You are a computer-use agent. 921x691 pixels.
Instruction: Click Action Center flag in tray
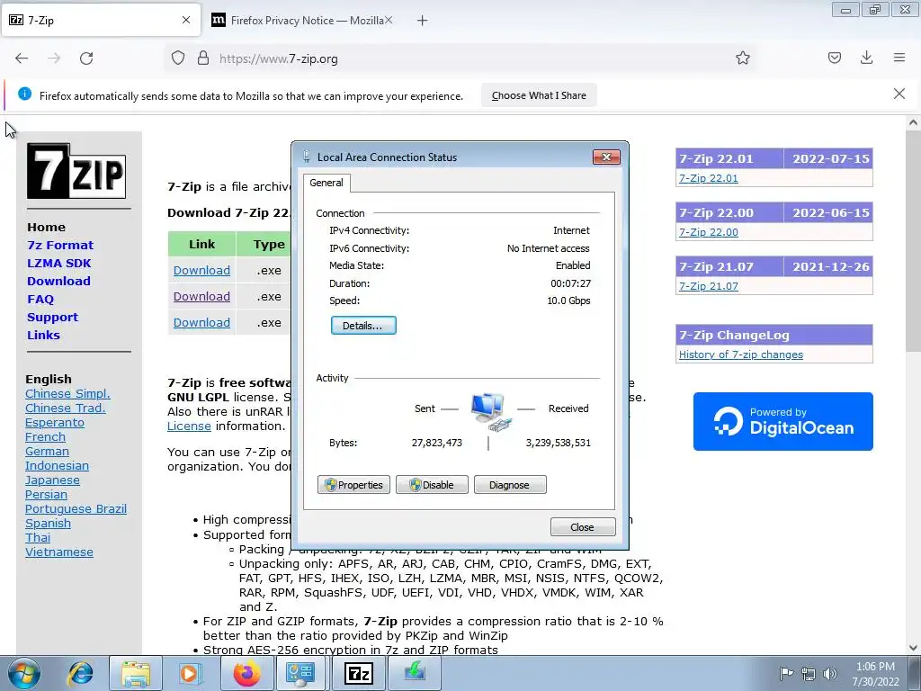(x=786, y=674)
